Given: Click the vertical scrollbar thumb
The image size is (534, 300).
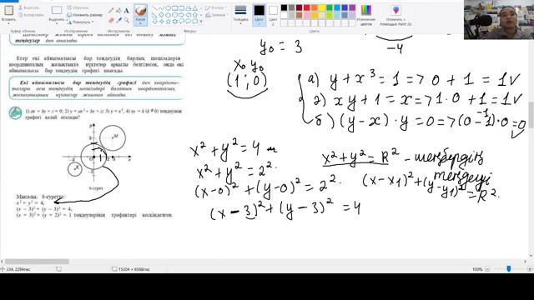Looking at the screenshot, I should [531, 114].
